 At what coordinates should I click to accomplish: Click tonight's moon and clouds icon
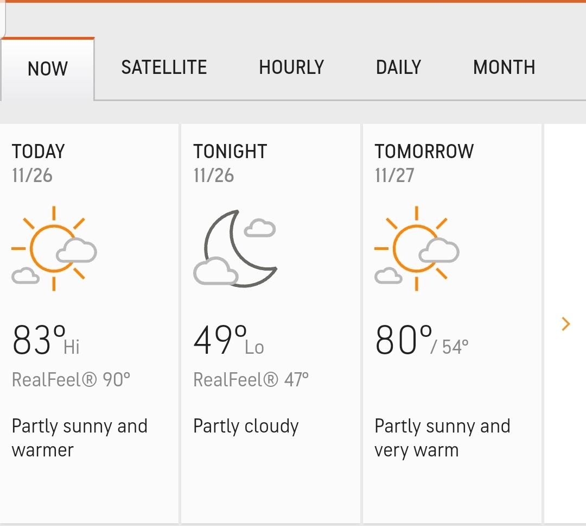click(235, 248)
